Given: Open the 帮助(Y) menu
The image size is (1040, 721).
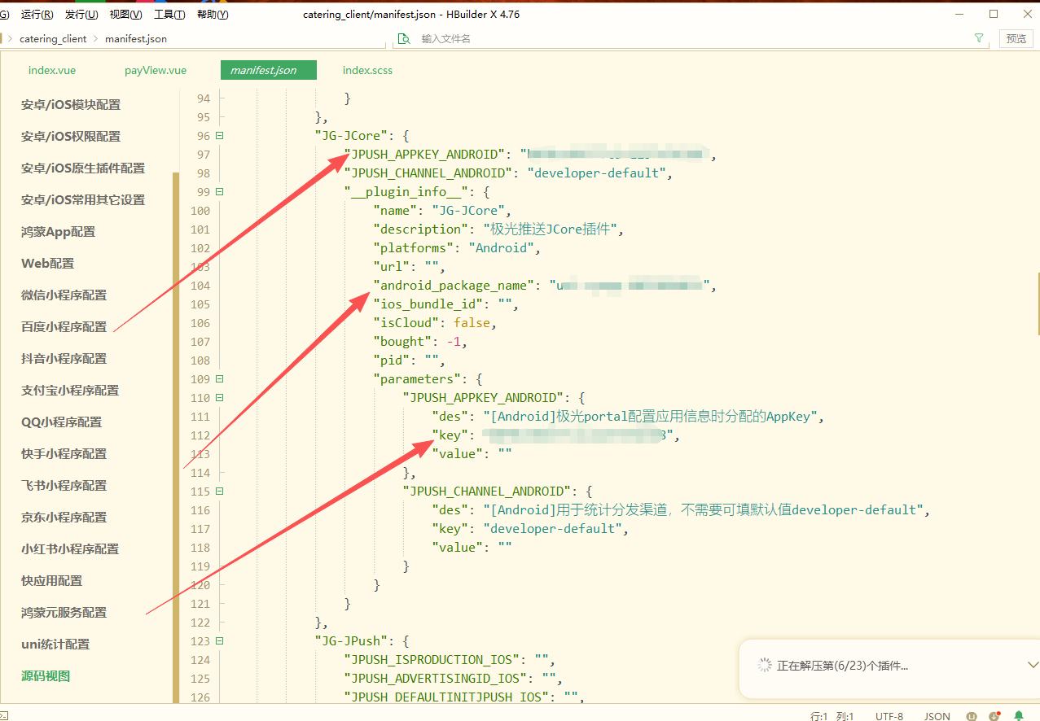Looking at the screenshot, I should 213,15.
